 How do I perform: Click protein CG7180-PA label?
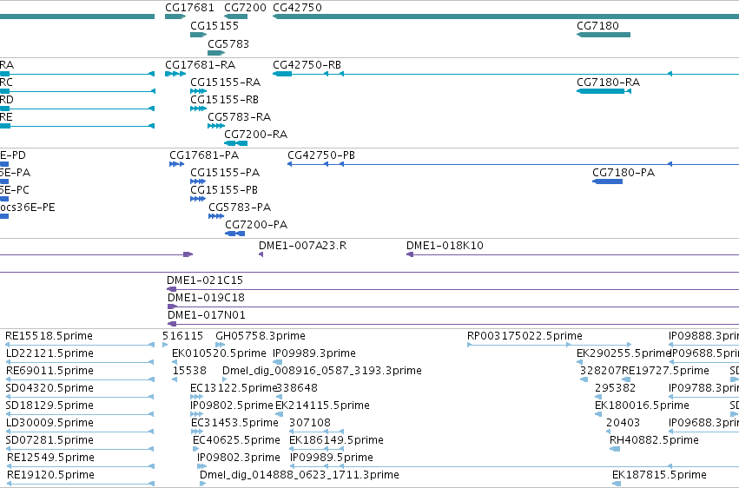(x=624, y=173)
